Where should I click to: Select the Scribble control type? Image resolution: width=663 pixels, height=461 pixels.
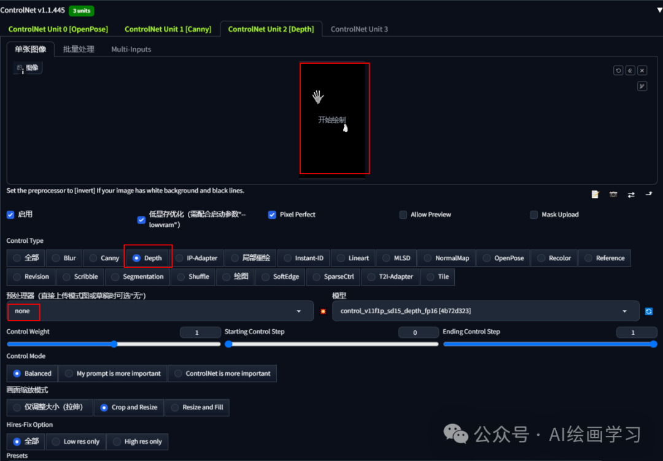pyautogui.click(x=80, y=277)
